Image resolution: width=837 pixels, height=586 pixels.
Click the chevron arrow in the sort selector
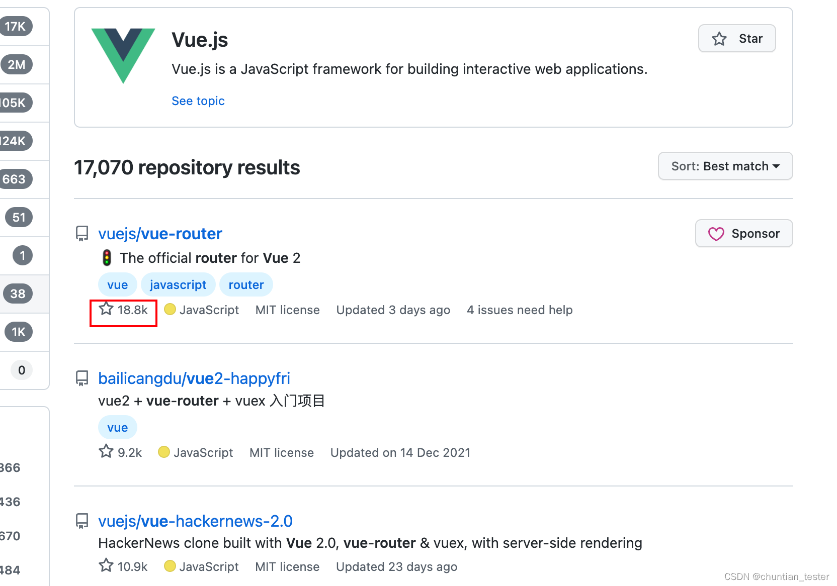pyautogui.click(x=777, y=166)
